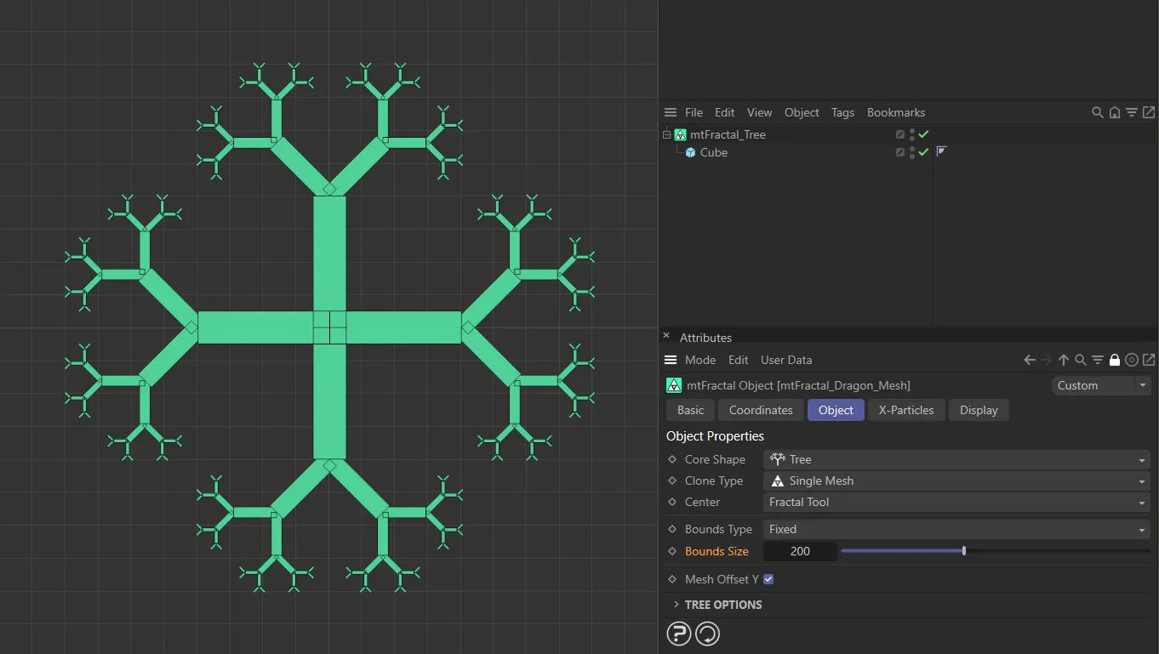Click the mtFractal tag on the Cube object
The height and width of the screenshot is (654, 1159).
tap(941, 151)
